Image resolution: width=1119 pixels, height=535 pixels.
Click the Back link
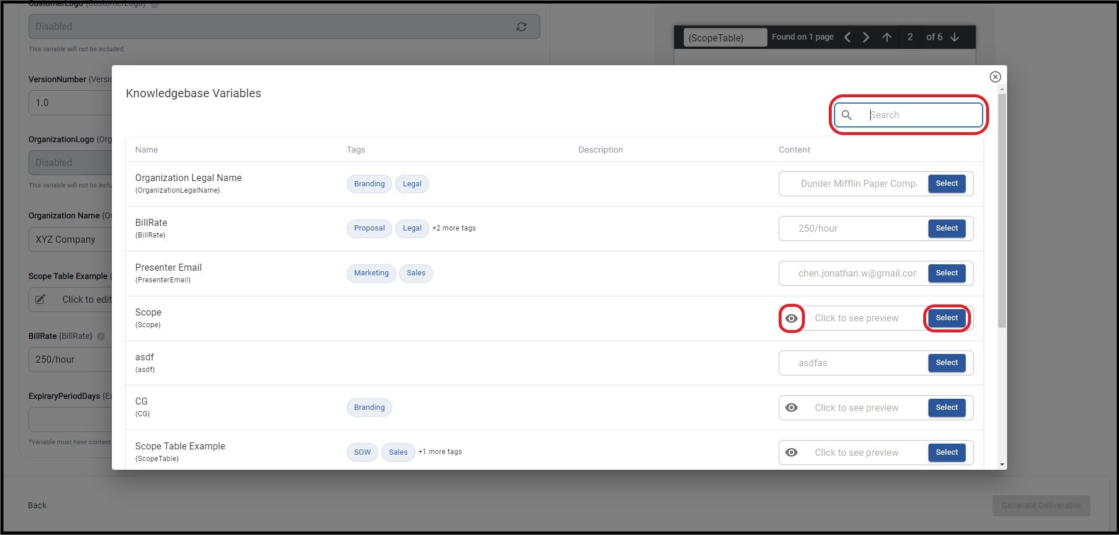[x=37, y=505]
